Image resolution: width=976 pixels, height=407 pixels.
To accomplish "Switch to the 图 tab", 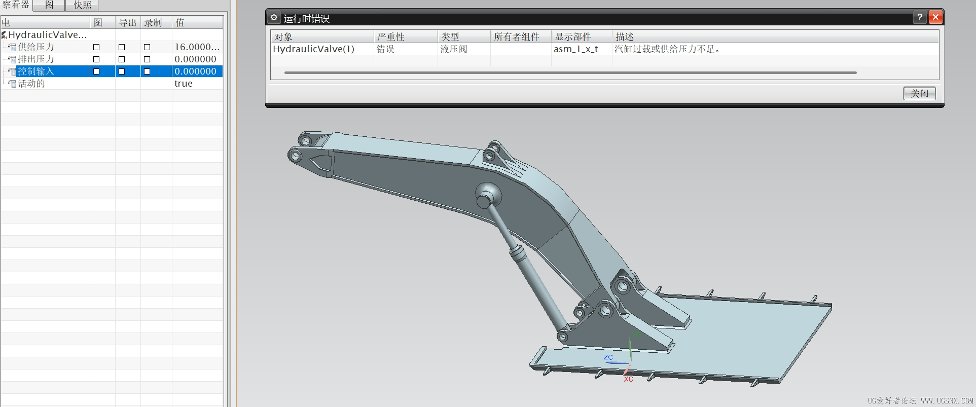I will (x=49, y=5).
